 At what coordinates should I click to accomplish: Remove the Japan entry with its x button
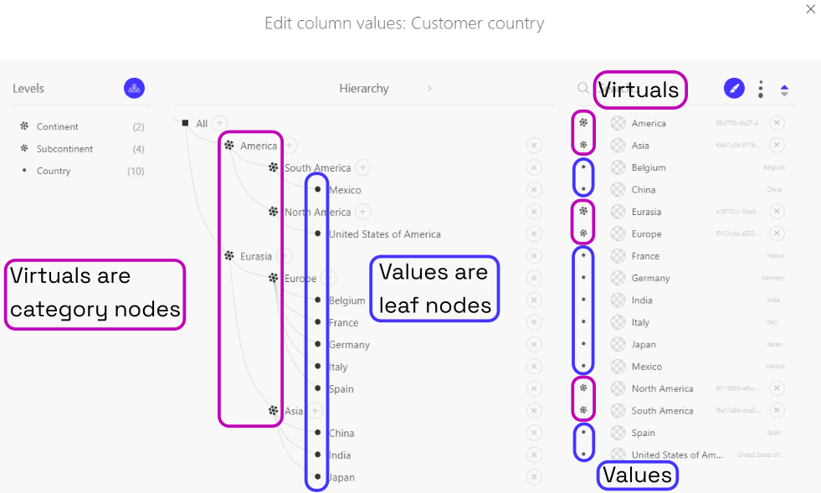coord(534,477)
